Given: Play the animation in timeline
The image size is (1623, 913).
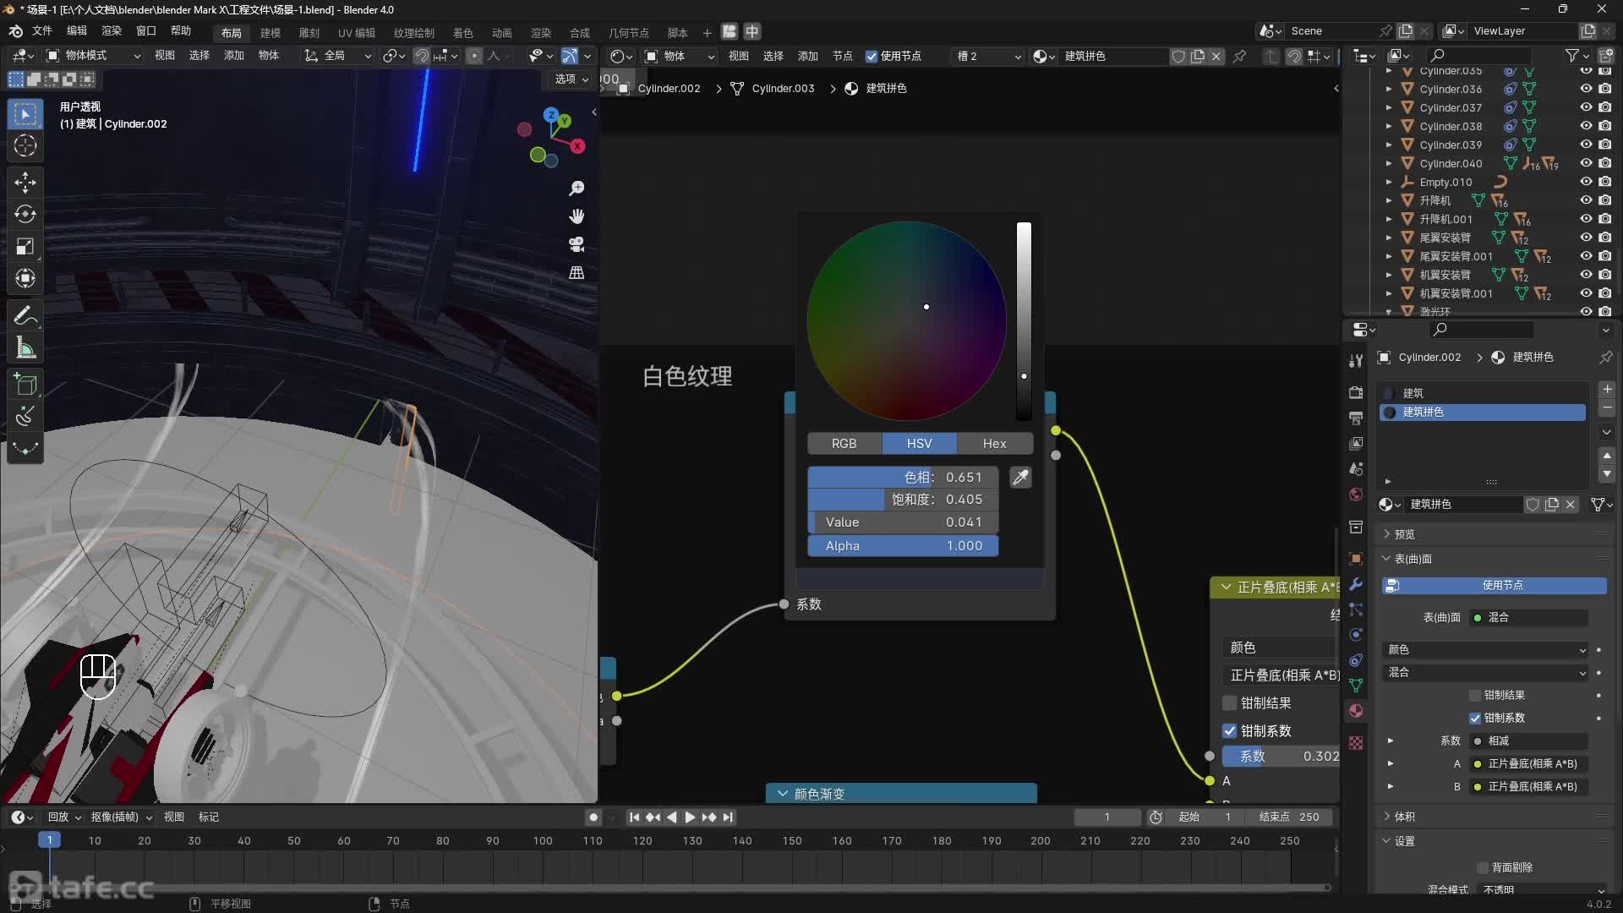Looking at the screenshot, I should [690, 817].
